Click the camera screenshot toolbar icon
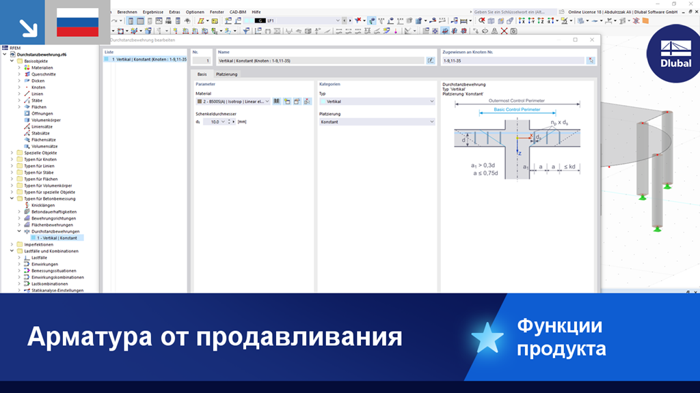700x393 pixels. pyautogui.click(x=514, y=31)
